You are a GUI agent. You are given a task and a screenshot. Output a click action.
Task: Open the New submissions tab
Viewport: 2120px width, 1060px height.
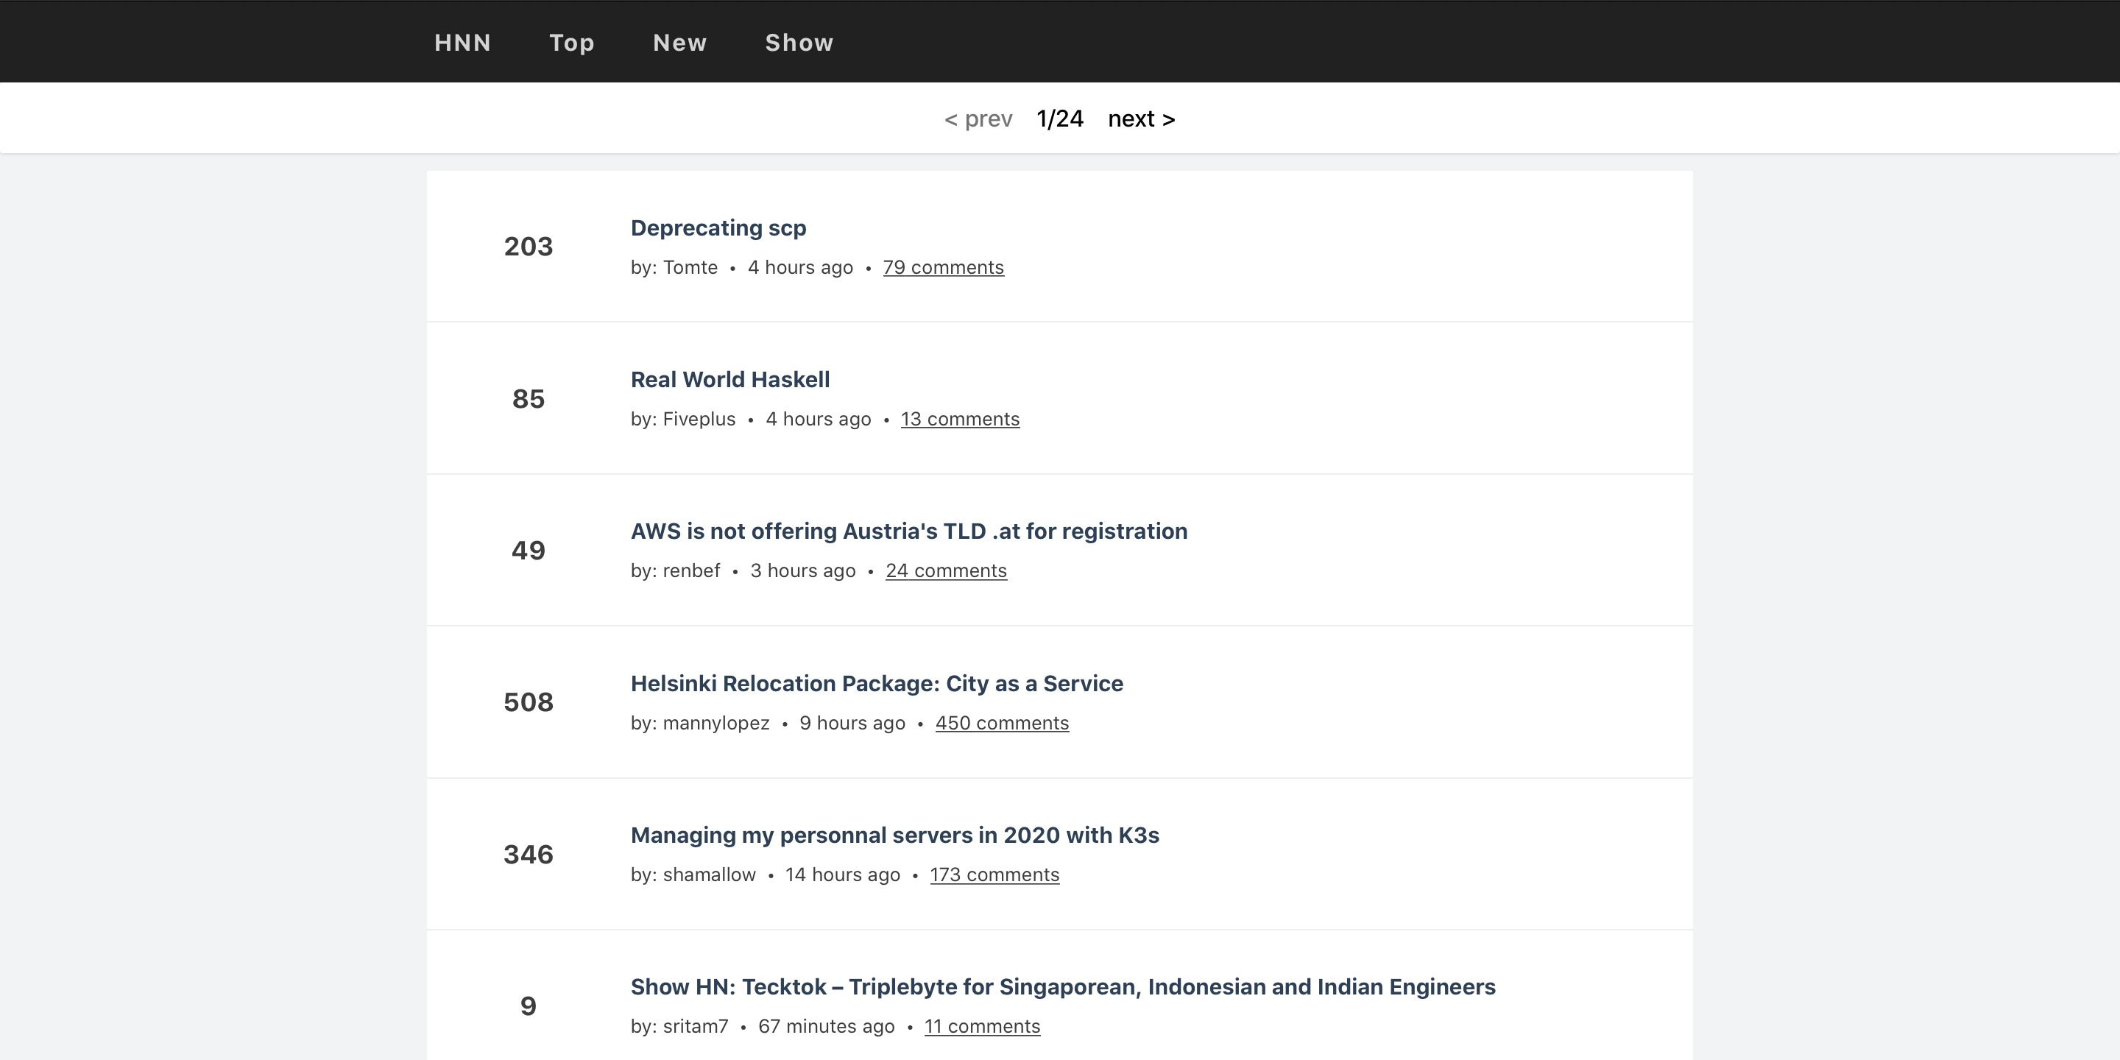point(680,42)
